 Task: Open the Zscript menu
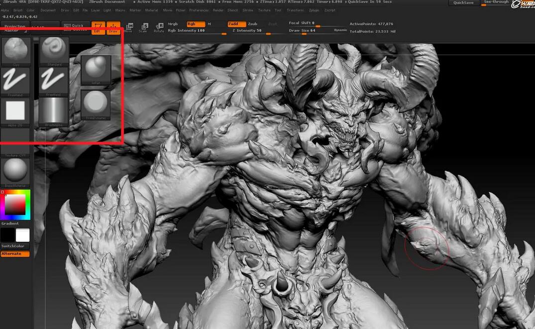tap(330, 10)
